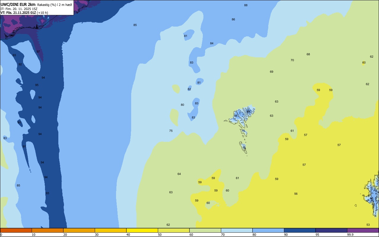Click the legend tick label '99.9'
Image resolution: width=379 pixels, height=237 pixels.
350,235
